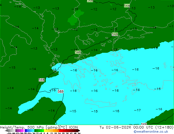The width and height of the screenshot is (174, 134).
Task: Click the Crete island outline
Action: pos(100,103)
